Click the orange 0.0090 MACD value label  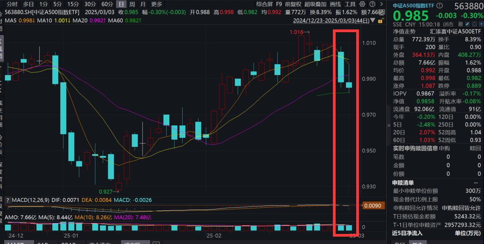click(373, 206)
